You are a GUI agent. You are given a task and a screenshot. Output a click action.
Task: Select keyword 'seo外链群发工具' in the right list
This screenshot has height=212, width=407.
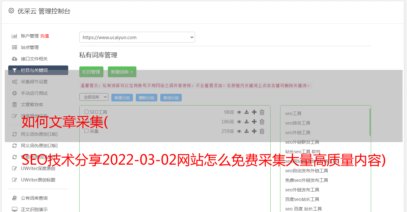[x=302, y=142]
